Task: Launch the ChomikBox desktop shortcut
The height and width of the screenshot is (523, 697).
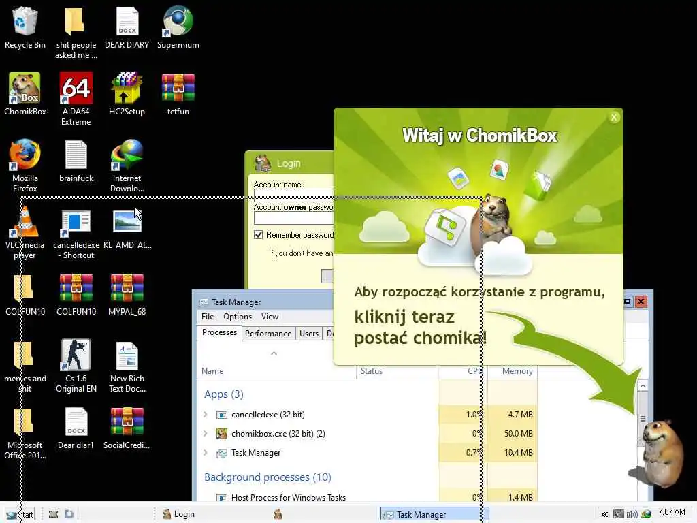Action: tap(25, 94)
